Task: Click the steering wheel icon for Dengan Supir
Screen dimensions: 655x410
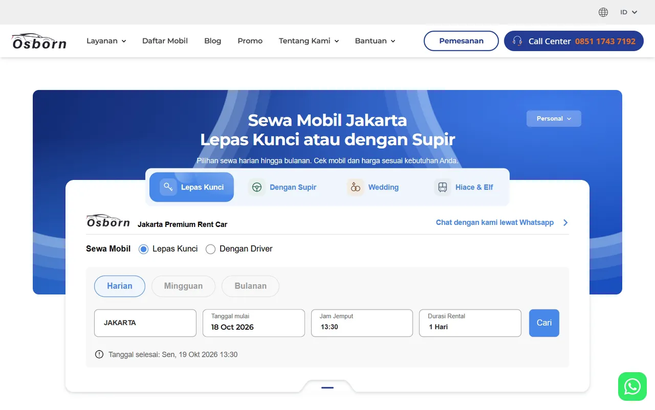Action: [257, 187]
